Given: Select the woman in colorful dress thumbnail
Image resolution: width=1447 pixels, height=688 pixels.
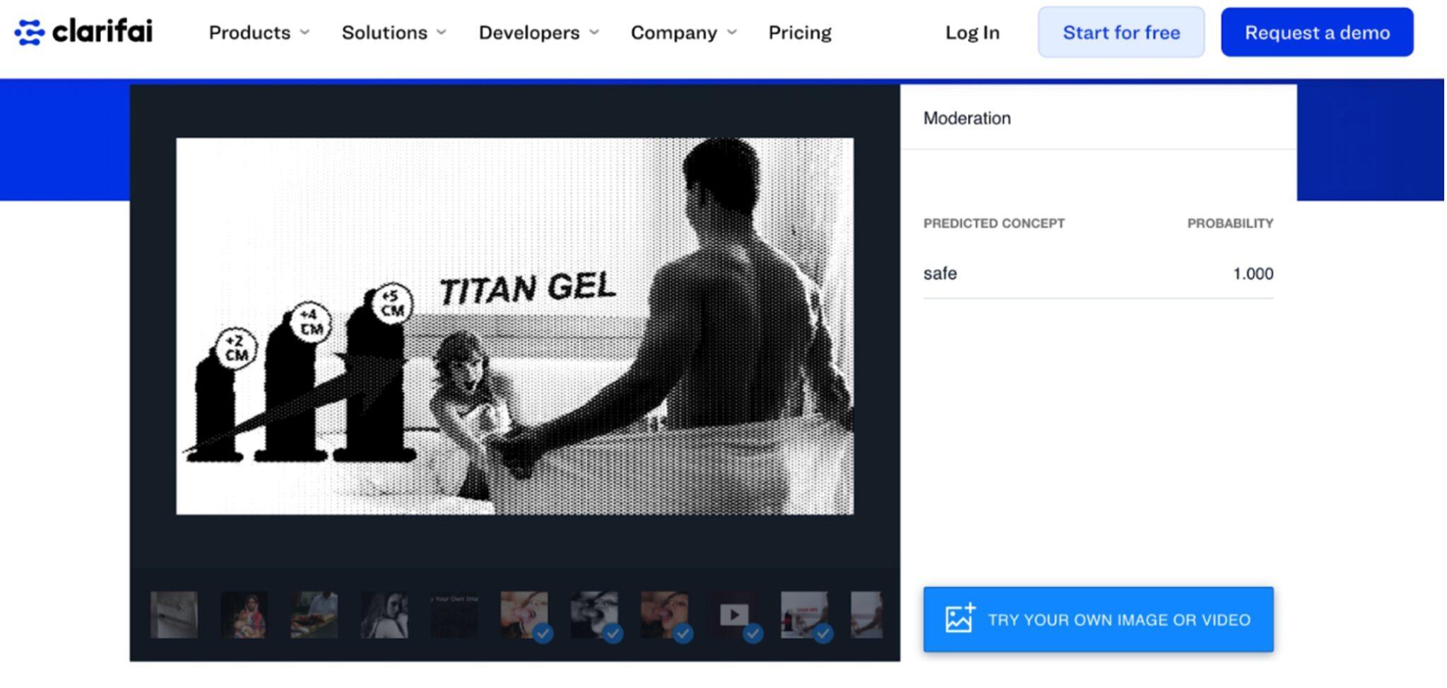Looking at the screenshot, I should coord(244,615).
